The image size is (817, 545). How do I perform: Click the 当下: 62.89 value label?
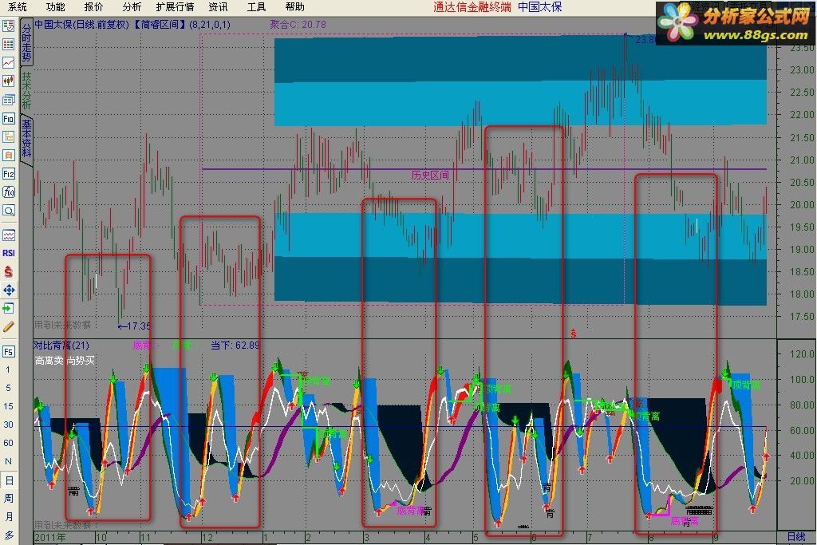[x=235, y=345]
